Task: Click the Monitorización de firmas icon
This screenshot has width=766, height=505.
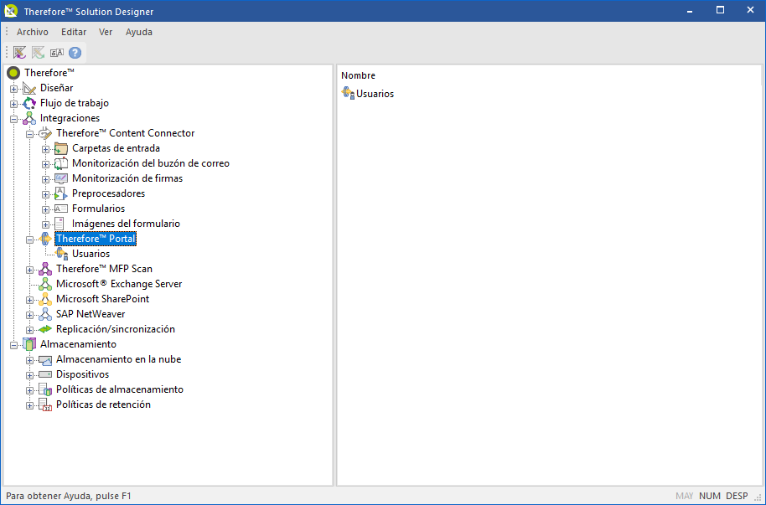Action: [x=61, y=178]
